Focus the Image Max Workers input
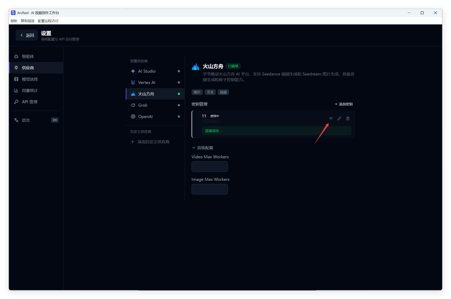The image size is (451, 299). 210,189
